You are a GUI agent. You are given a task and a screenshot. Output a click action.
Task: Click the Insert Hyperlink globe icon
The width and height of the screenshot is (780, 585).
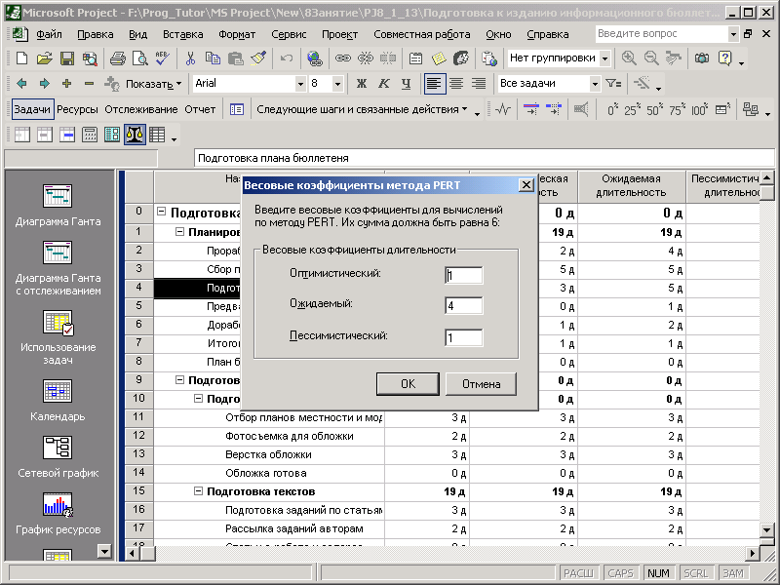(314, 58)
